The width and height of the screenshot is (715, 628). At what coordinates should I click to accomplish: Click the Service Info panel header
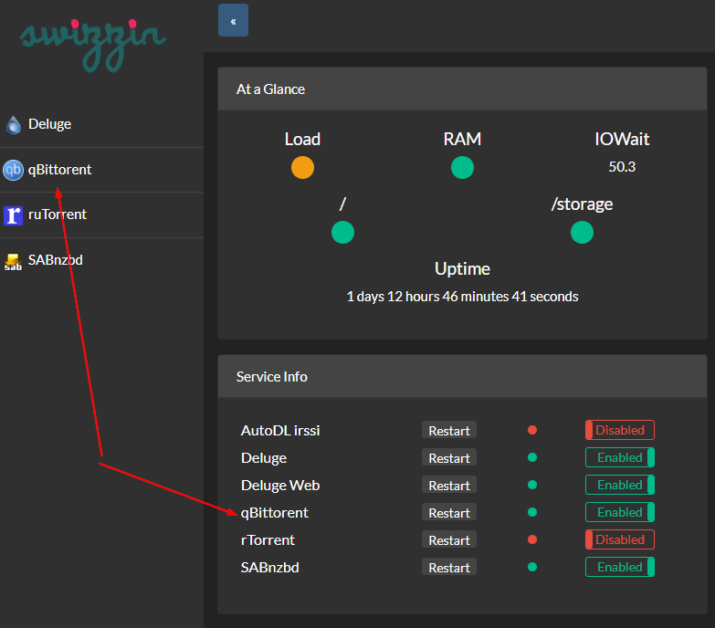click(462, 376)
